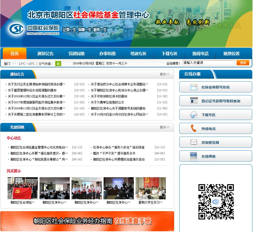The image size is (253, 232).
Task: Click the 在线速查手册 orange banner
Action: click(87, 221)
